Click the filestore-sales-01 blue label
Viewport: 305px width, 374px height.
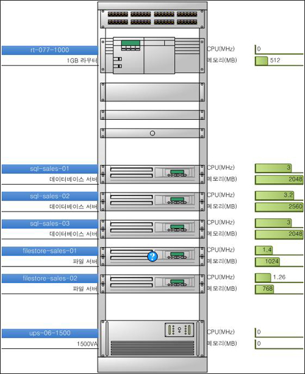pyautogui.click(x=50, y=251)
